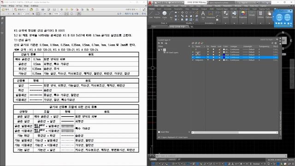Open the Layers ribbon panel

tap(225, 14)
